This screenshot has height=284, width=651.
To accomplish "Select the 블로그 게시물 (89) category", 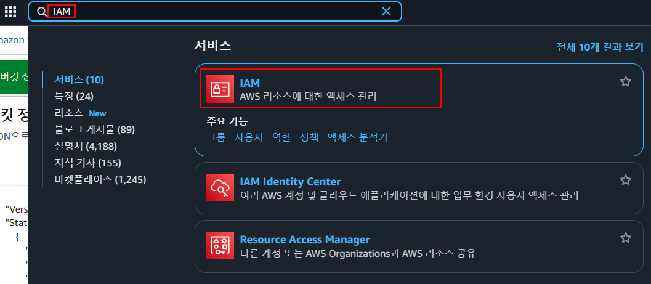I will [95, 129].
